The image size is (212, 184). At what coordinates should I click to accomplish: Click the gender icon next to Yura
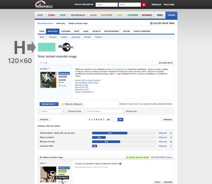point(46,163)
